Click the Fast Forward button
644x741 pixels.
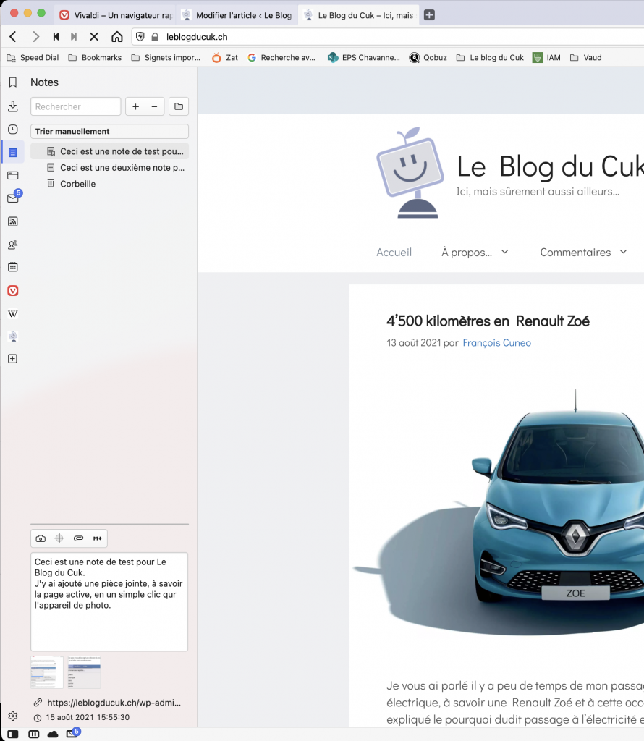pyautogui.click(x=74, y=36)
